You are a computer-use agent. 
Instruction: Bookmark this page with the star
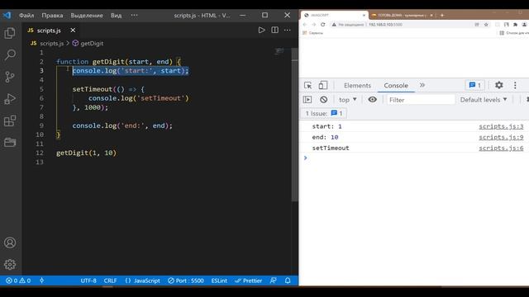coord(486,25)
